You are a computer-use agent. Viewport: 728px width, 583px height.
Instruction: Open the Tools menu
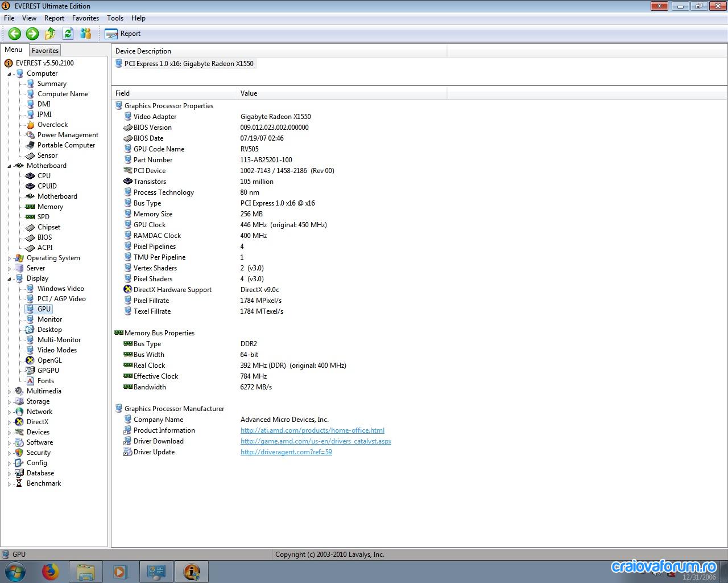coord(115,18)
